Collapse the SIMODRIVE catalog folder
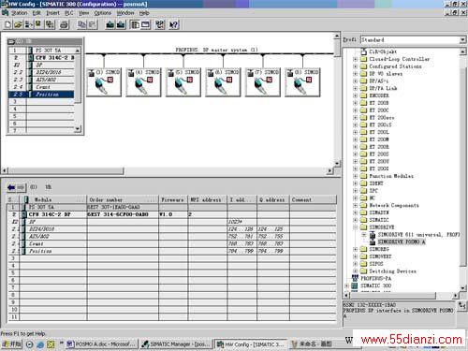The image size is (468, 351). click(356, 227)
